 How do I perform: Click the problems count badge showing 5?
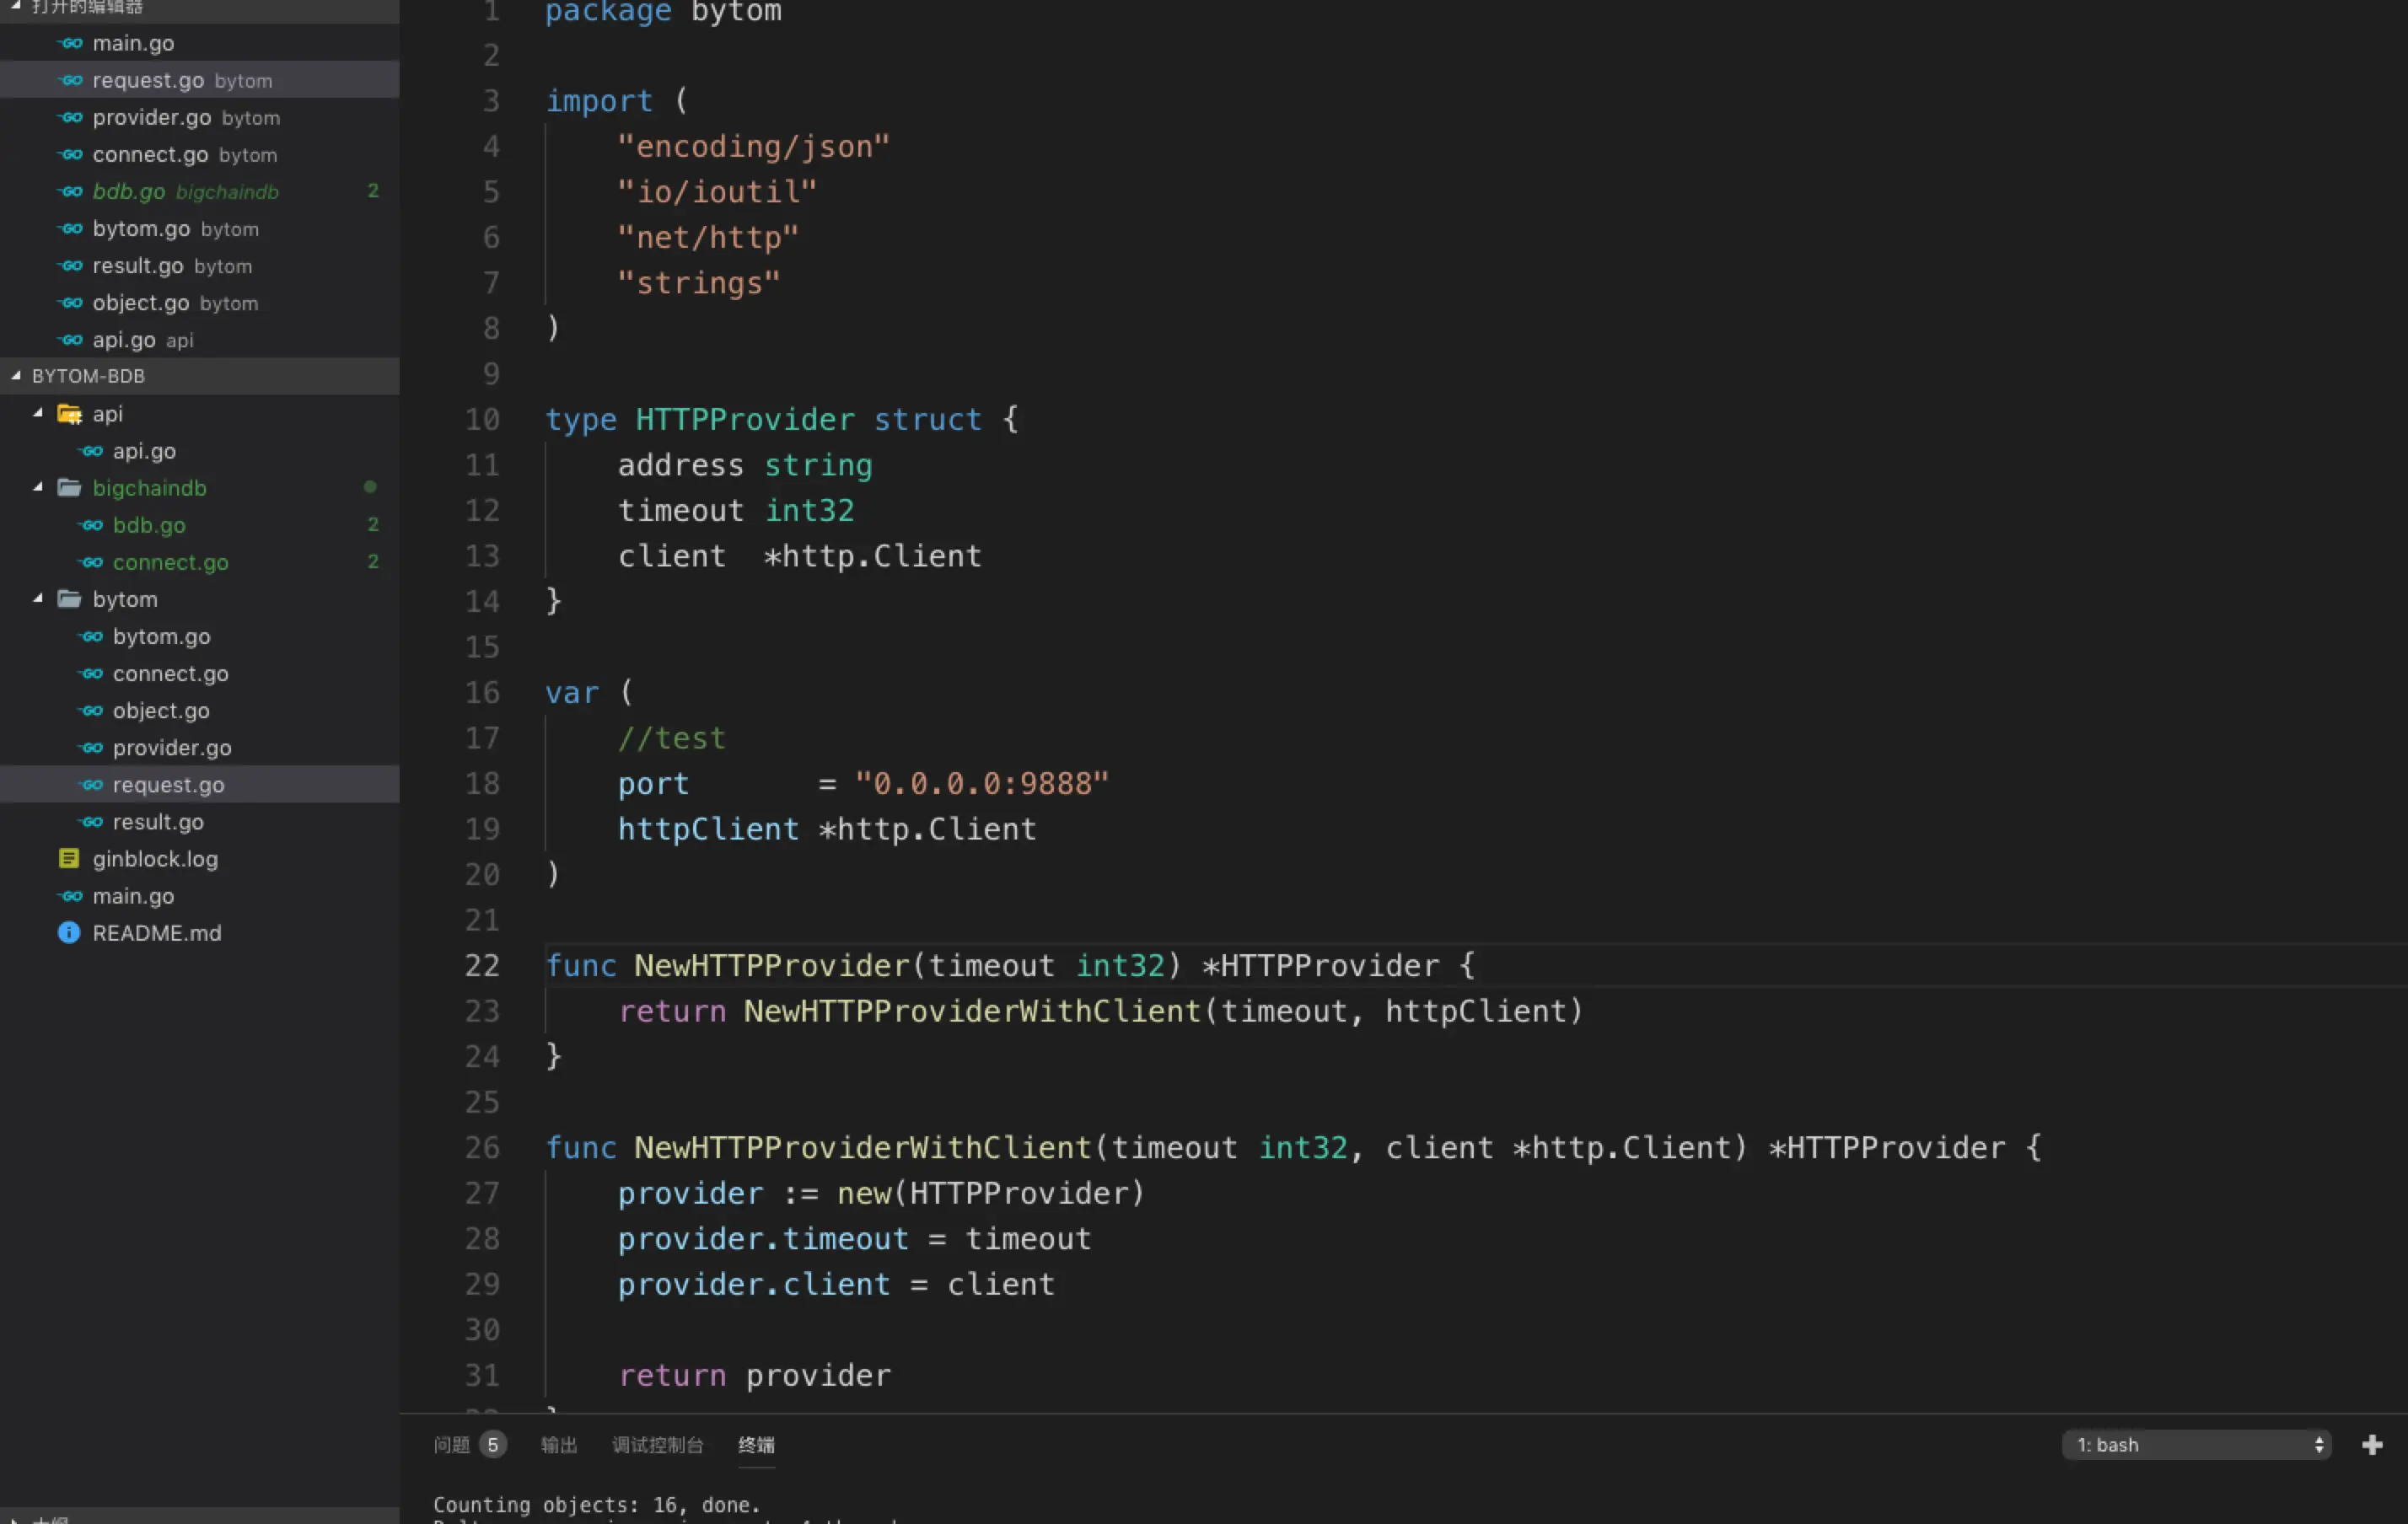[x=492, y=1444]
